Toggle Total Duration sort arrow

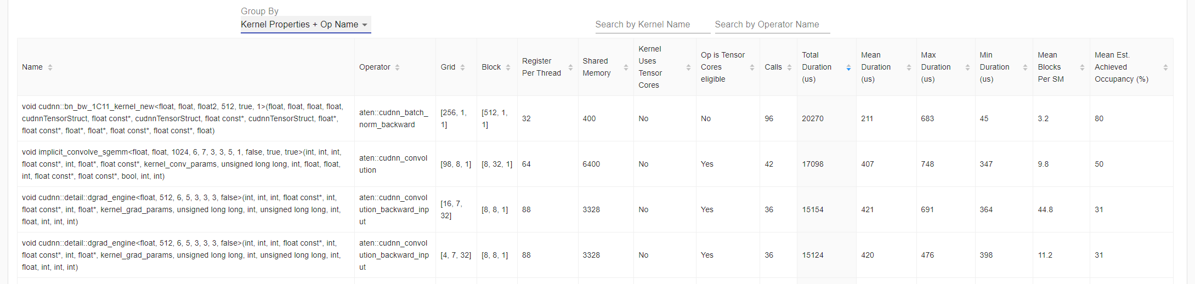(848, 67)
